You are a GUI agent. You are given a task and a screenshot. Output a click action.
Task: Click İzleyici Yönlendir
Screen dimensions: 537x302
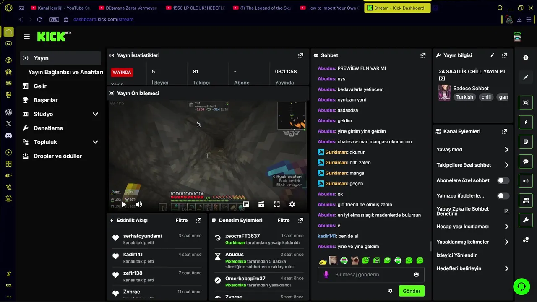456,255
